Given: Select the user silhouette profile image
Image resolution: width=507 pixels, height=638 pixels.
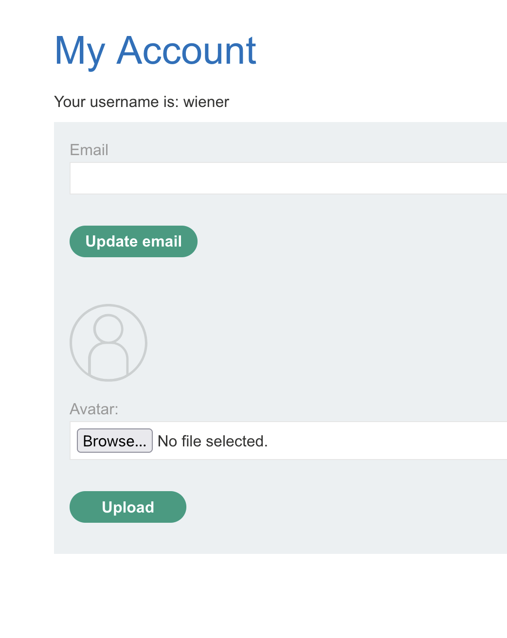Looking at the screenshot, I should 108,343.
